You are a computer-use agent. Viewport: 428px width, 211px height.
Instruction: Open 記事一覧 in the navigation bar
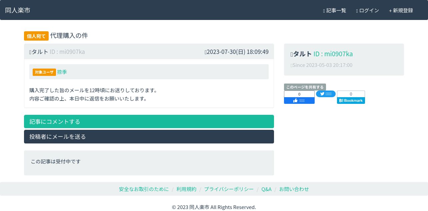coord(335,10)
